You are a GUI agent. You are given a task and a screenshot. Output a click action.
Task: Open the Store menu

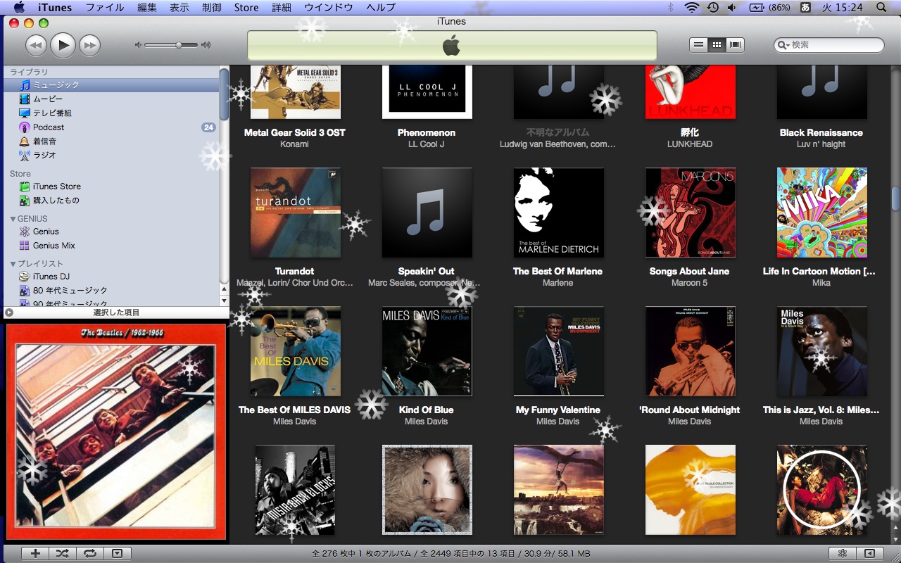246,8
